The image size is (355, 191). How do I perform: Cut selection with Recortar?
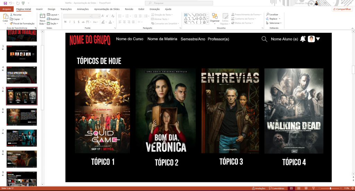click(16, 15)
